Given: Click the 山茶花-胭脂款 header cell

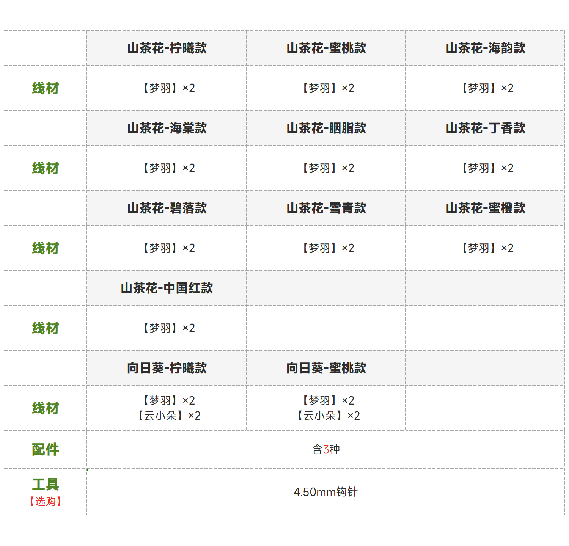Looking at the screenshot, I should (326, 129).
